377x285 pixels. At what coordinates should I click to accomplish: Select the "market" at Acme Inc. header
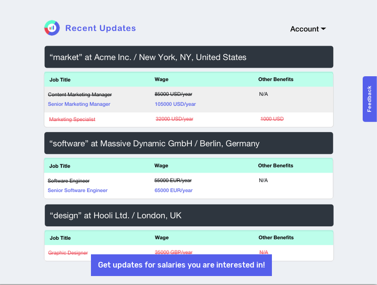pos(189,57)
